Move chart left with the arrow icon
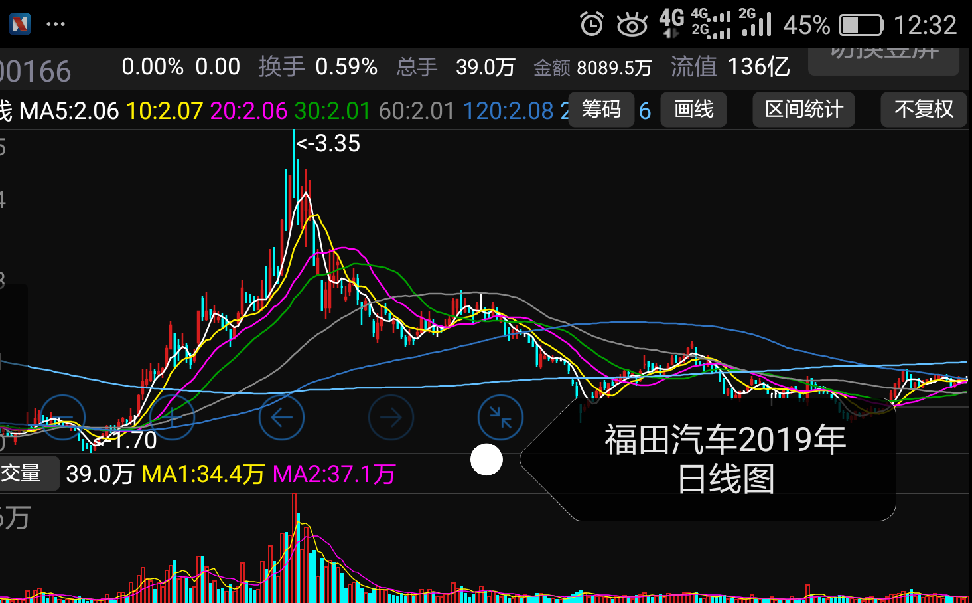This screenshot has width=972, height=603. (x=281, y=418)
